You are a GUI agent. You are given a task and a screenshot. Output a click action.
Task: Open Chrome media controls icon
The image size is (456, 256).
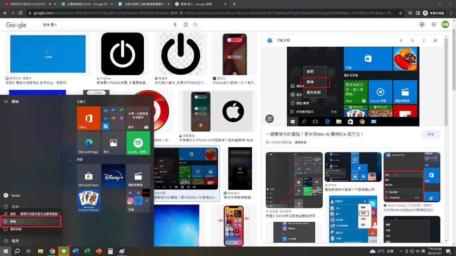coord(410,13)
